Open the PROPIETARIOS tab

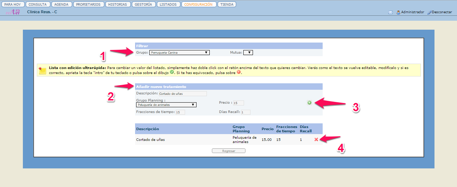coord(89,5)
